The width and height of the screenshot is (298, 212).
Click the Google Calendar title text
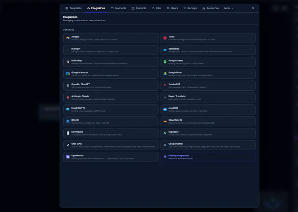pos(80,72)
